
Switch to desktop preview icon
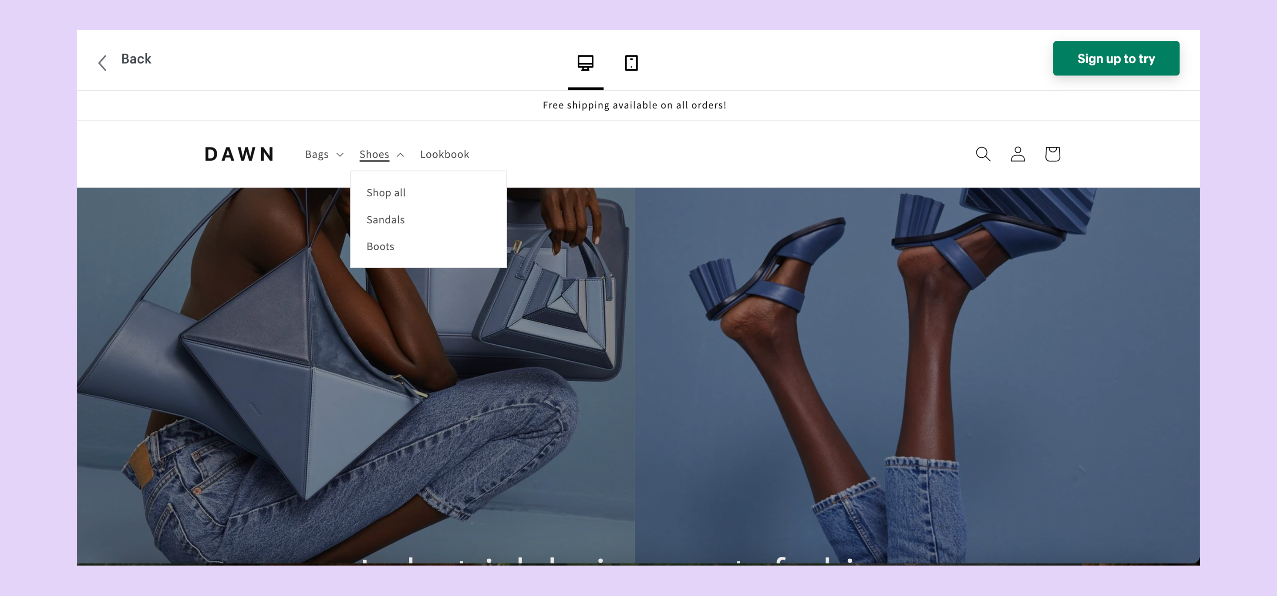(585, 63)
